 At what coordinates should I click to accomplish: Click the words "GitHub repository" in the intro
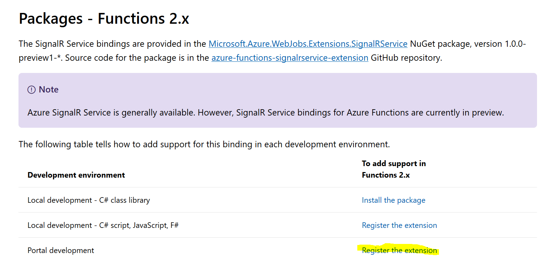405,58
